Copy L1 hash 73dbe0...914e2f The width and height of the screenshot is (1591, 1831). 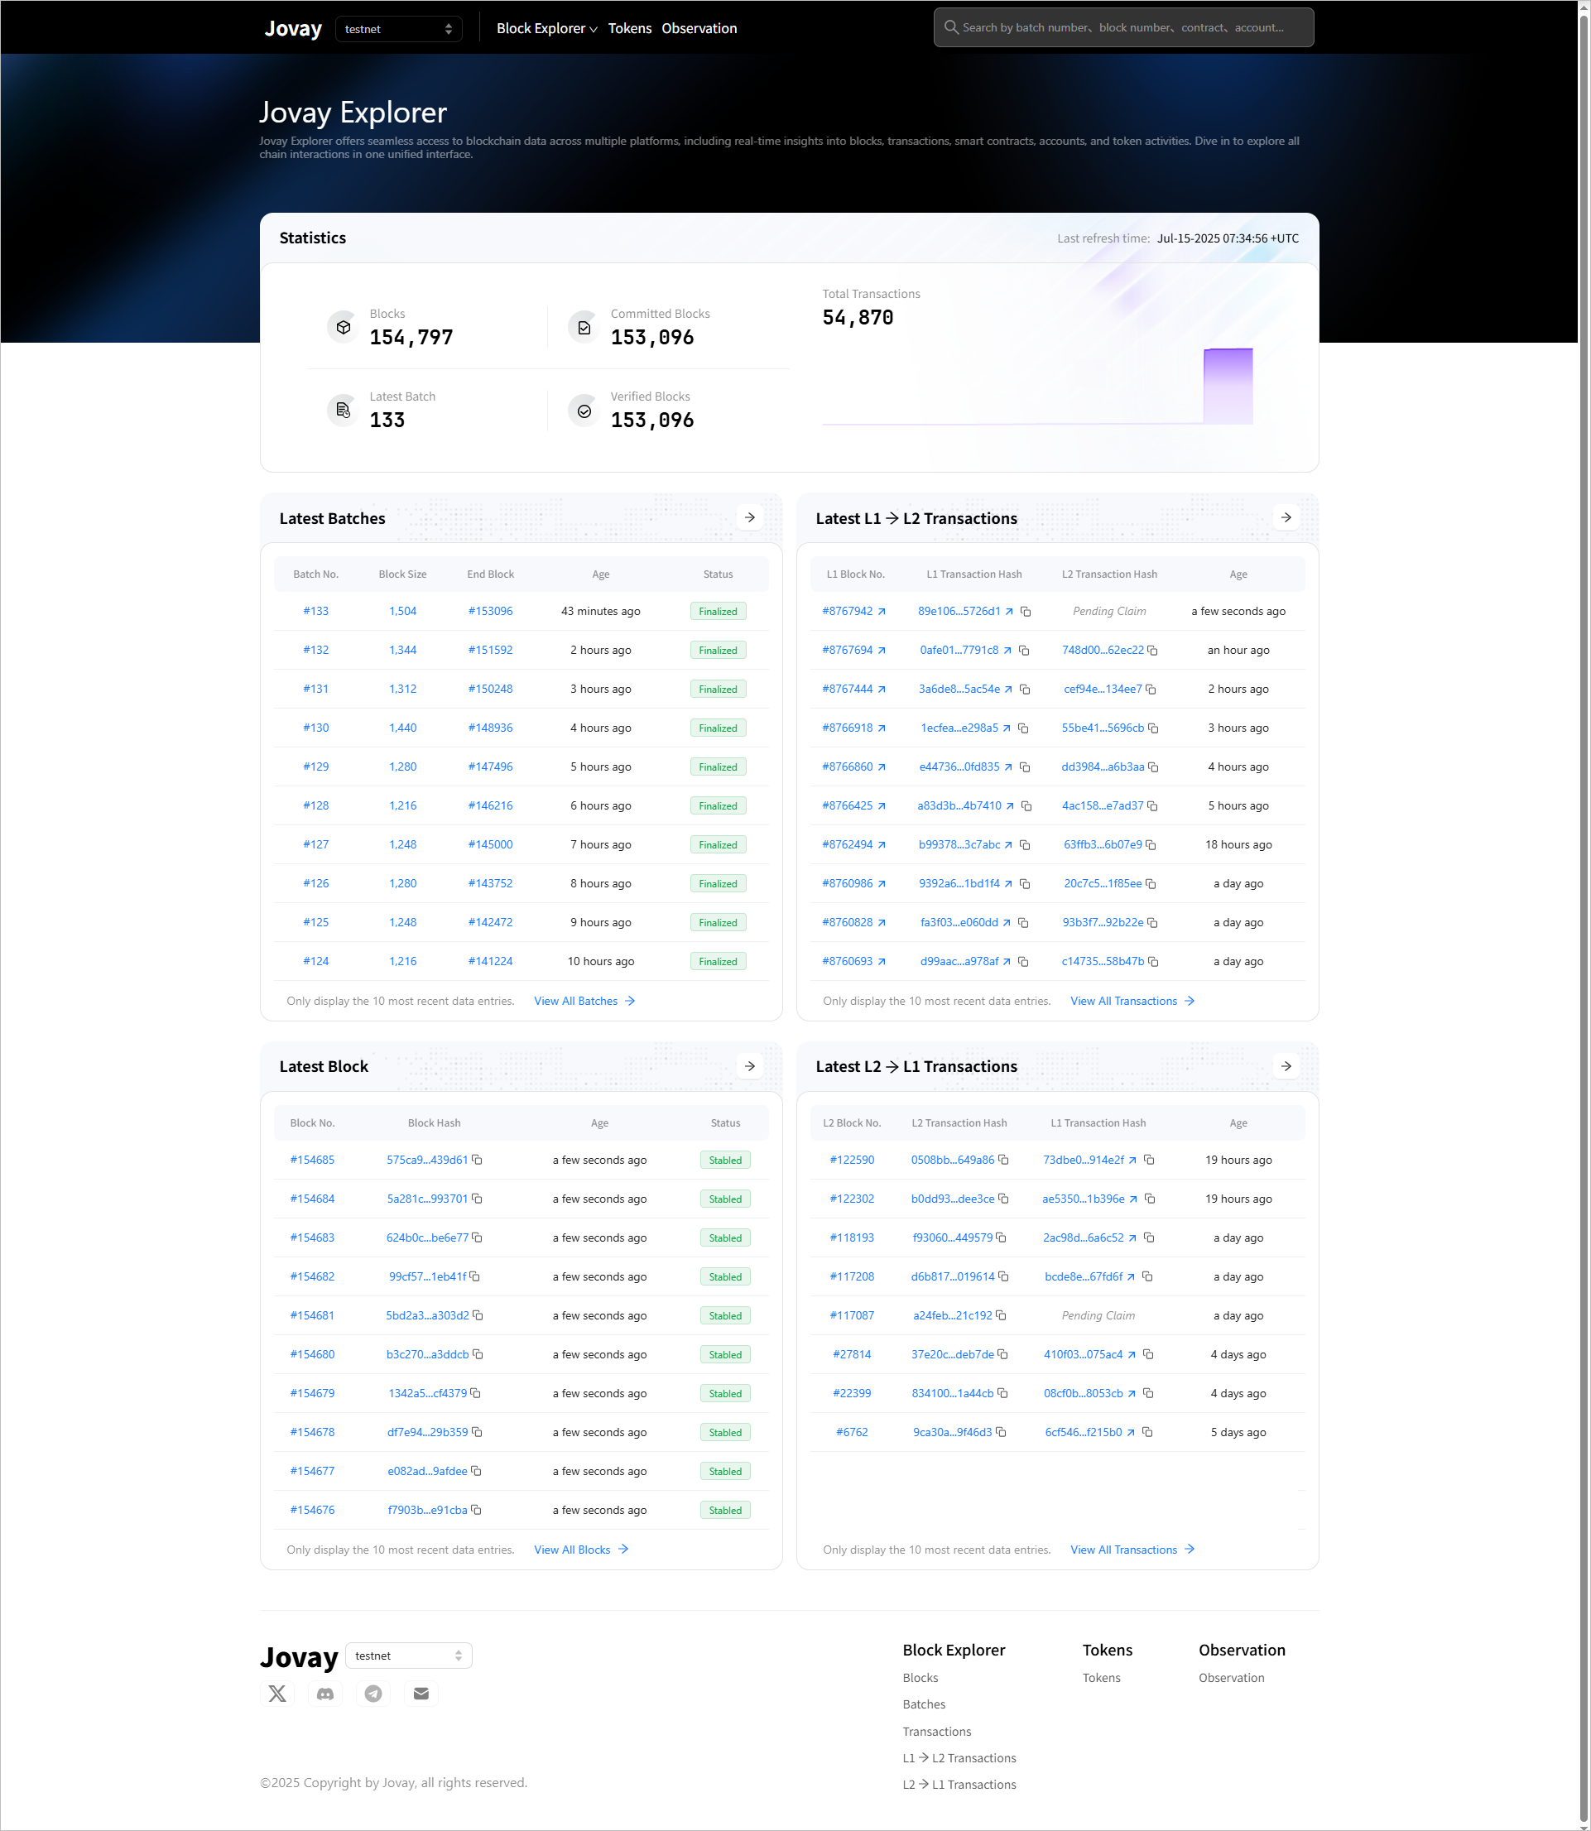click(x=1149, y=1160)
